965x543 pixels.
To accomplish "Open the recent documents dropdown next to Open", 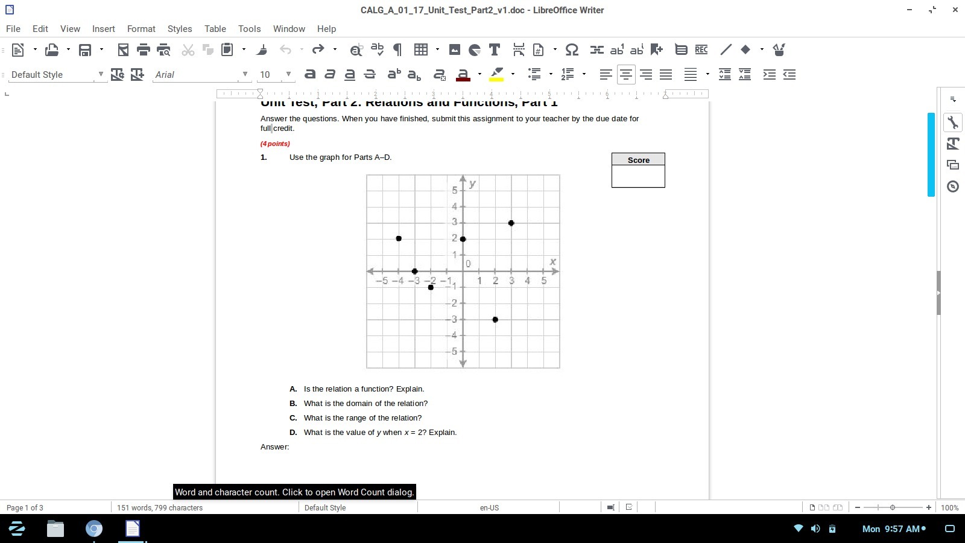I will tap(68, 50).
